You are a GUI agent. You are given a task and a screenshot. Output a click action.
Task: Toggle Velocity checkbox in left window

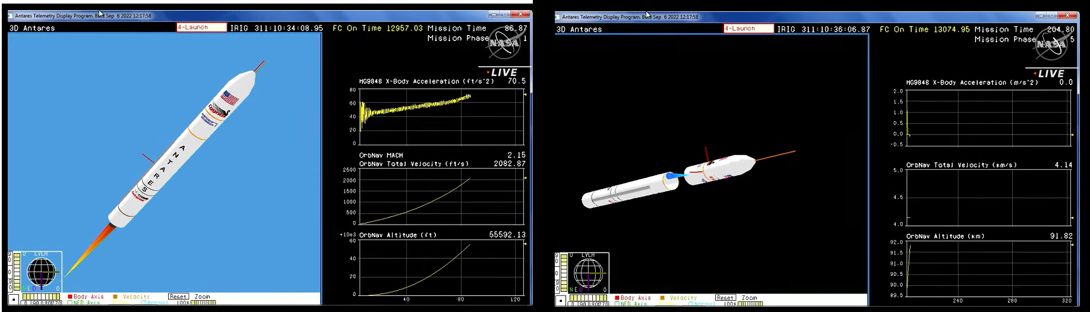point(115,297)
